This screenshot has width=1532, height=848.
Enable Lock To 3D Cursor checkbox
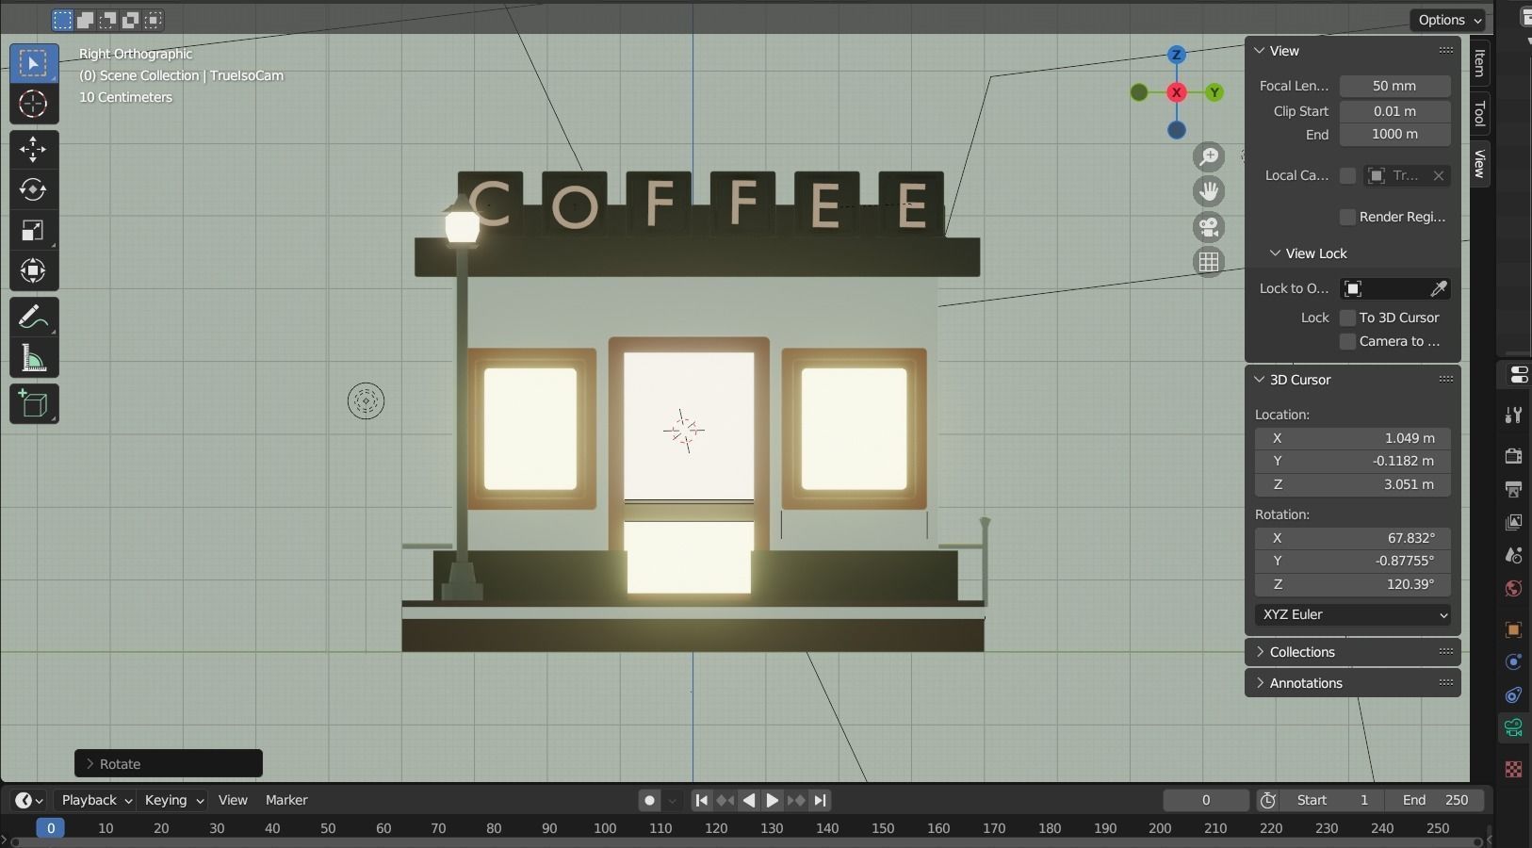click(x=1347, y=318)
